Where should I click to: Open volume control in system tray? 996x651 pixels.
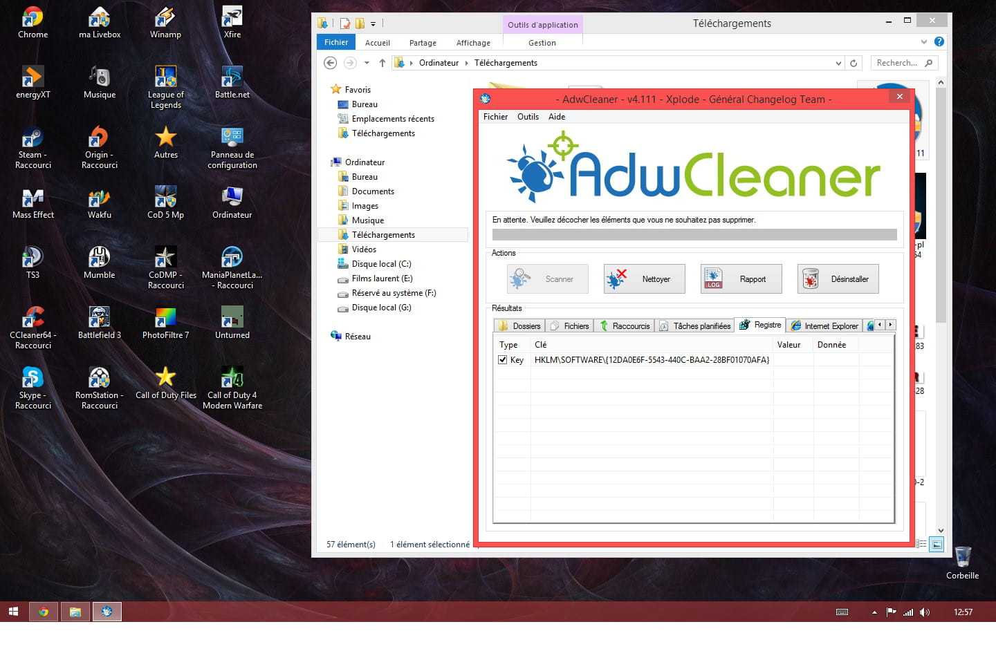(925, 612)
